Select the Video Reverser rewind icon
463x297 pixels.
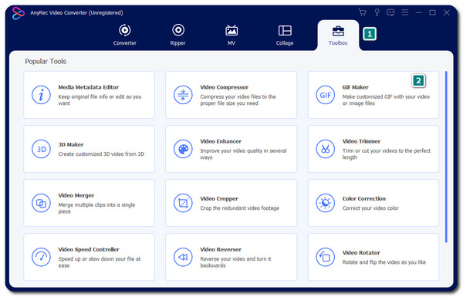tap(183, 257)
